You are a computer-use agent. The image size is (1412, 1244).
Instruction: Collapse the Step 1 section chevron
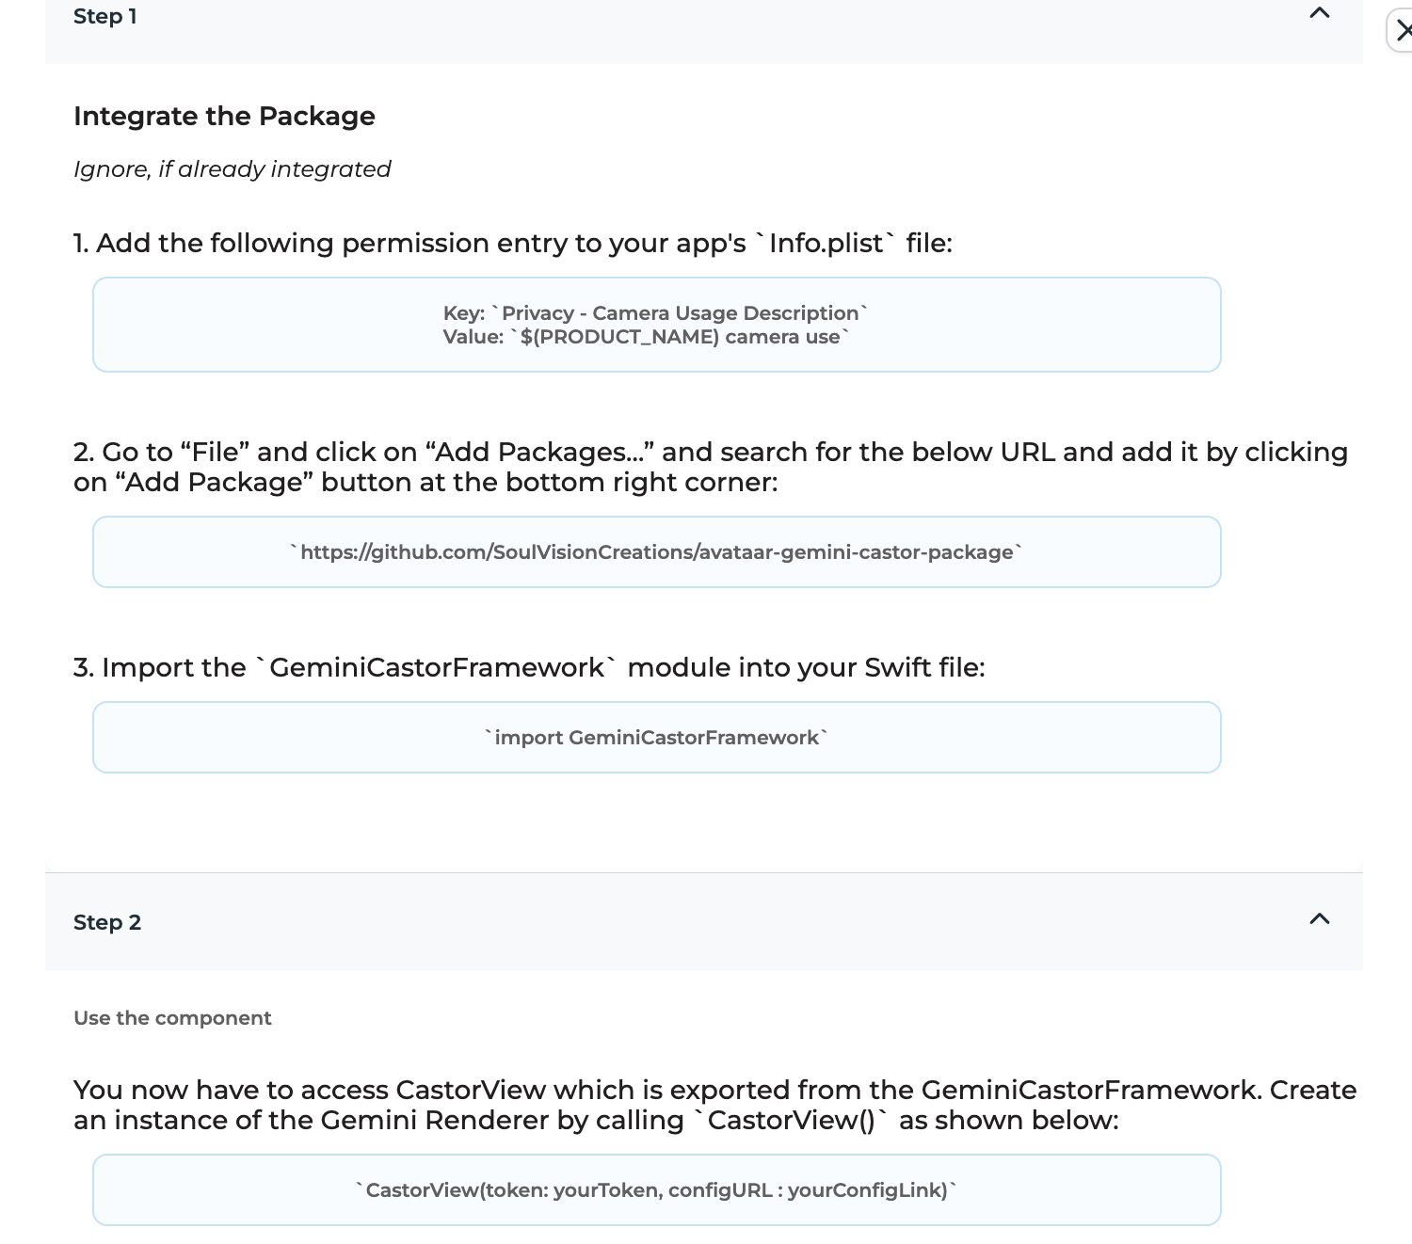coord(1320,13)
